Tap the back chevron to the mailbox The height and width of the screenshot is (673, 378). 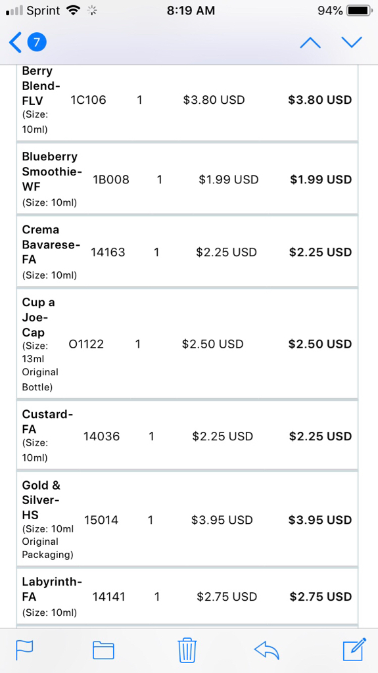15,43
